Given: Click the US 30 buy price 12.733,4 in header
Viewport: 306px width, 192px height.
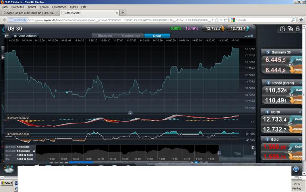Looking at the screenshot, I should [x=238, y=29].
